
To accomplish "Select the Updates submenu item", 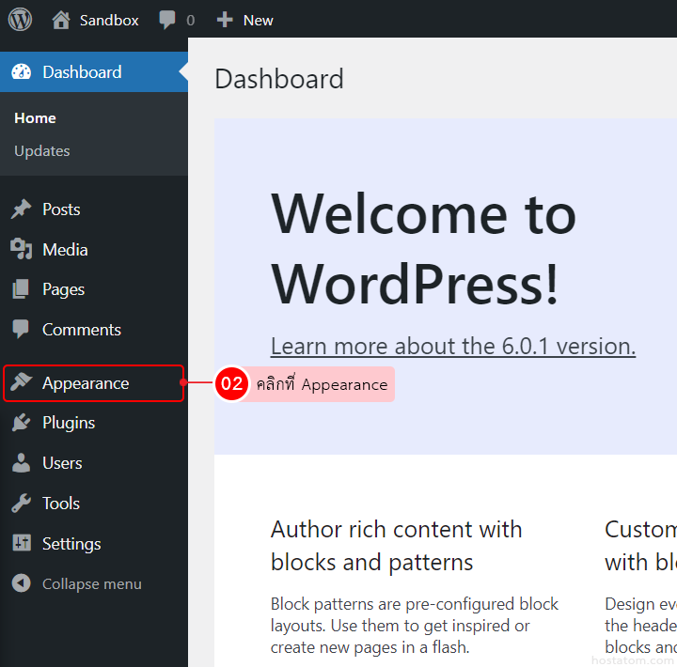I will point(42,151).
